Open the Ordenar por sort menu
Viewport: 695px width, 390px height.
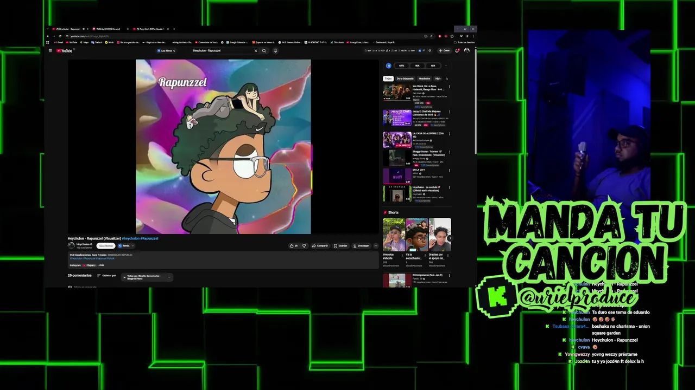point(106,276)
